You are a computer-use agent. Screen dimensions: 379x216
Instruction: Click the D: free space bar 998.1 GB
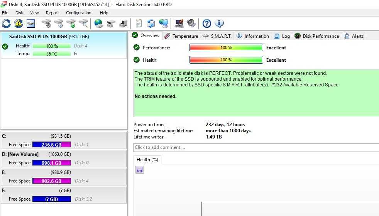click(52, 163)
